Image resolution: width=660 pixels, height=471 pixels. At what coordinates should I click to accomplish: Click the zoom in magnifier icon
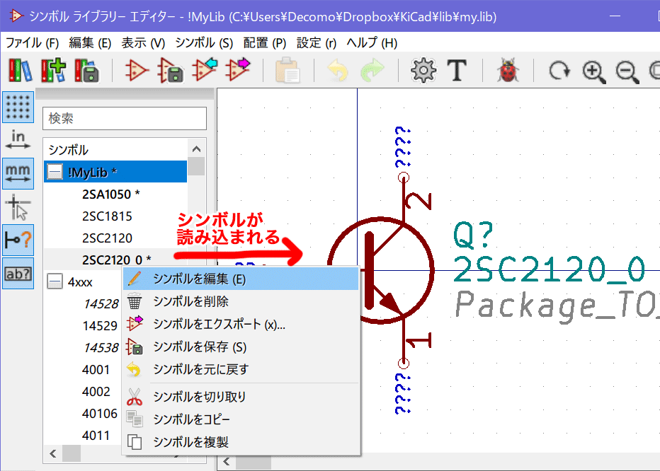click(x=593, y=70)
